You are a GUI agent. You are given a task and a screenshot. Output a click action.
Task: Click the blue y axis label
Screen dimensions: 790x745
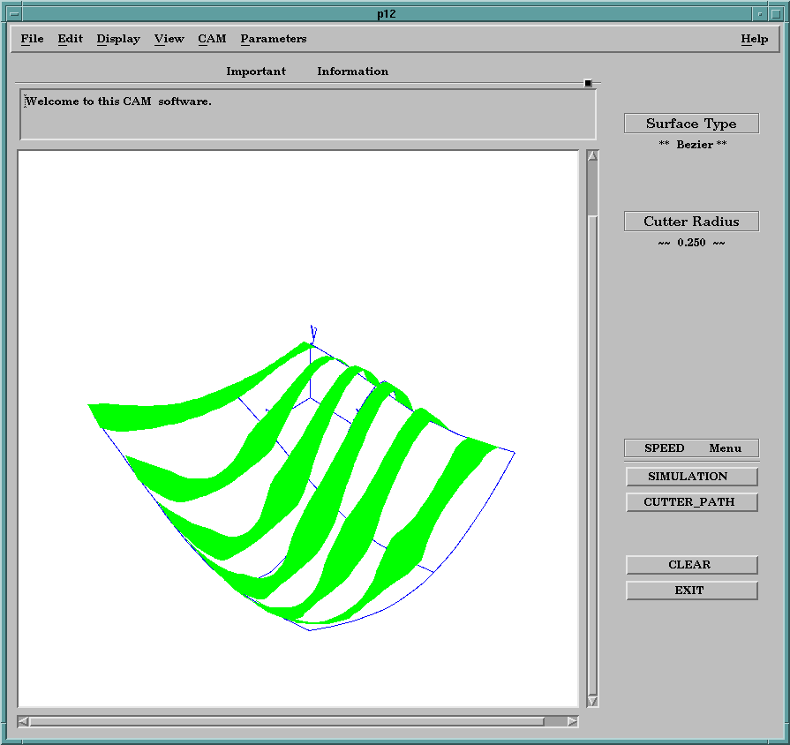click(313, 333)
